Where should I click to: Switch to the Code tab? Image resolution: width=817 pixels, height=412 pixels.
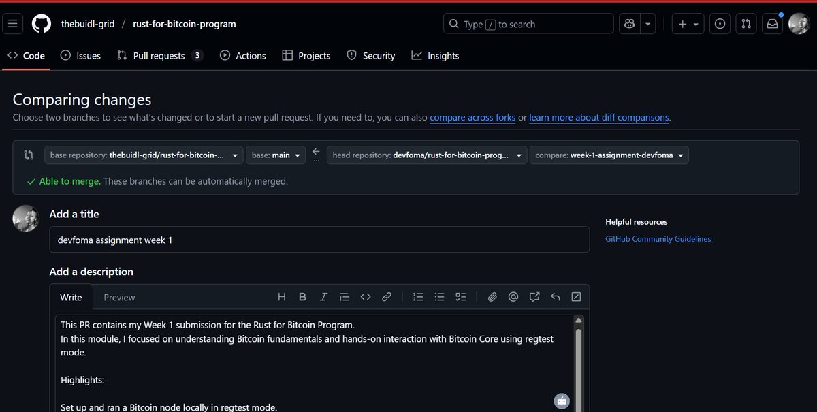point(26,56)
